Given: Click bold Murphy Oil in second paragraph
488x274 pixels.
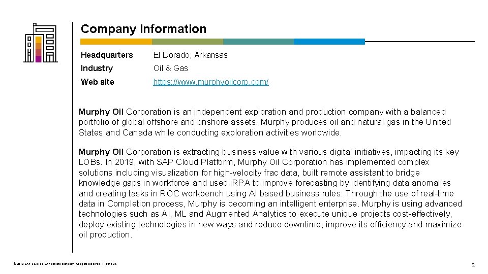Looking at the screenshot, I should pos(101,152).
